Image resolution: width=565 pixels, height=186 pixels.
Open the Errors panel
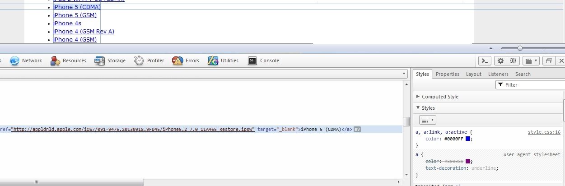point(186,60)
